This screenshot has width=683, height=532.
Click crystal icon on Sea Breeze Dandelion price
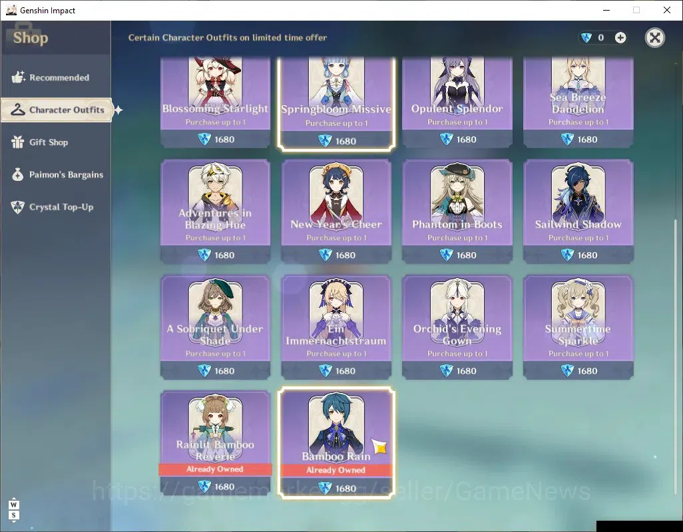click(x=567, y=140)
